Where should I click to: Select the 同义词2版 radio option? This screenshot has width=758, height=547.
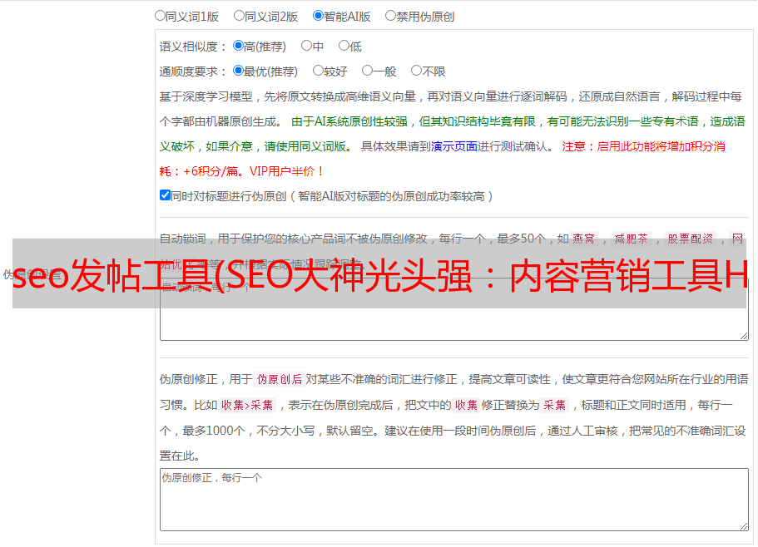240,16
